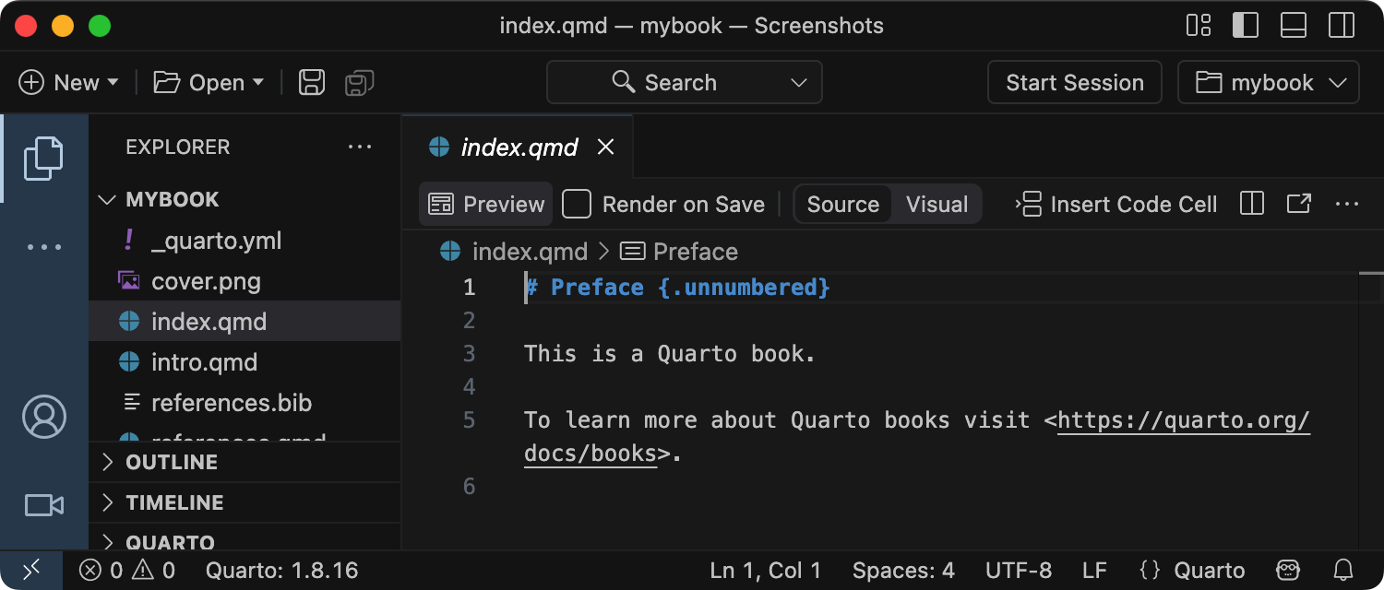1384x590 pixels.
Task: Close the index.qmd editor tab
Action: pyautogui.click(x=606, y=147)
